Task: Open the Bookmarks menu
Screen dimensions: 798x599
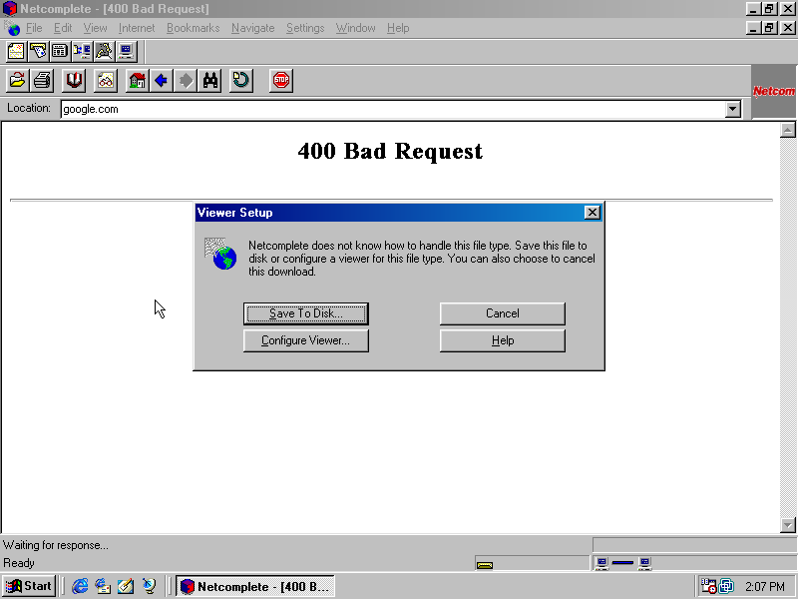Action: 193,28
